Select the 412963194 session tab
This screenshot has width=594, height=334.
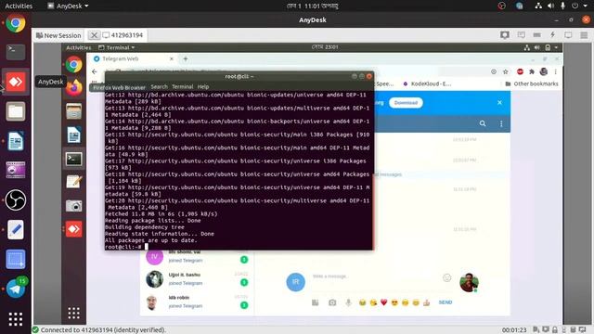pyautogui.click(x=123, y=35)
